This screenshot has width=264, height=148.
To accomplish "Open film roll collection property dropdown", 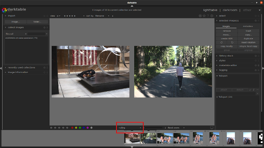I will coord(16,34).
